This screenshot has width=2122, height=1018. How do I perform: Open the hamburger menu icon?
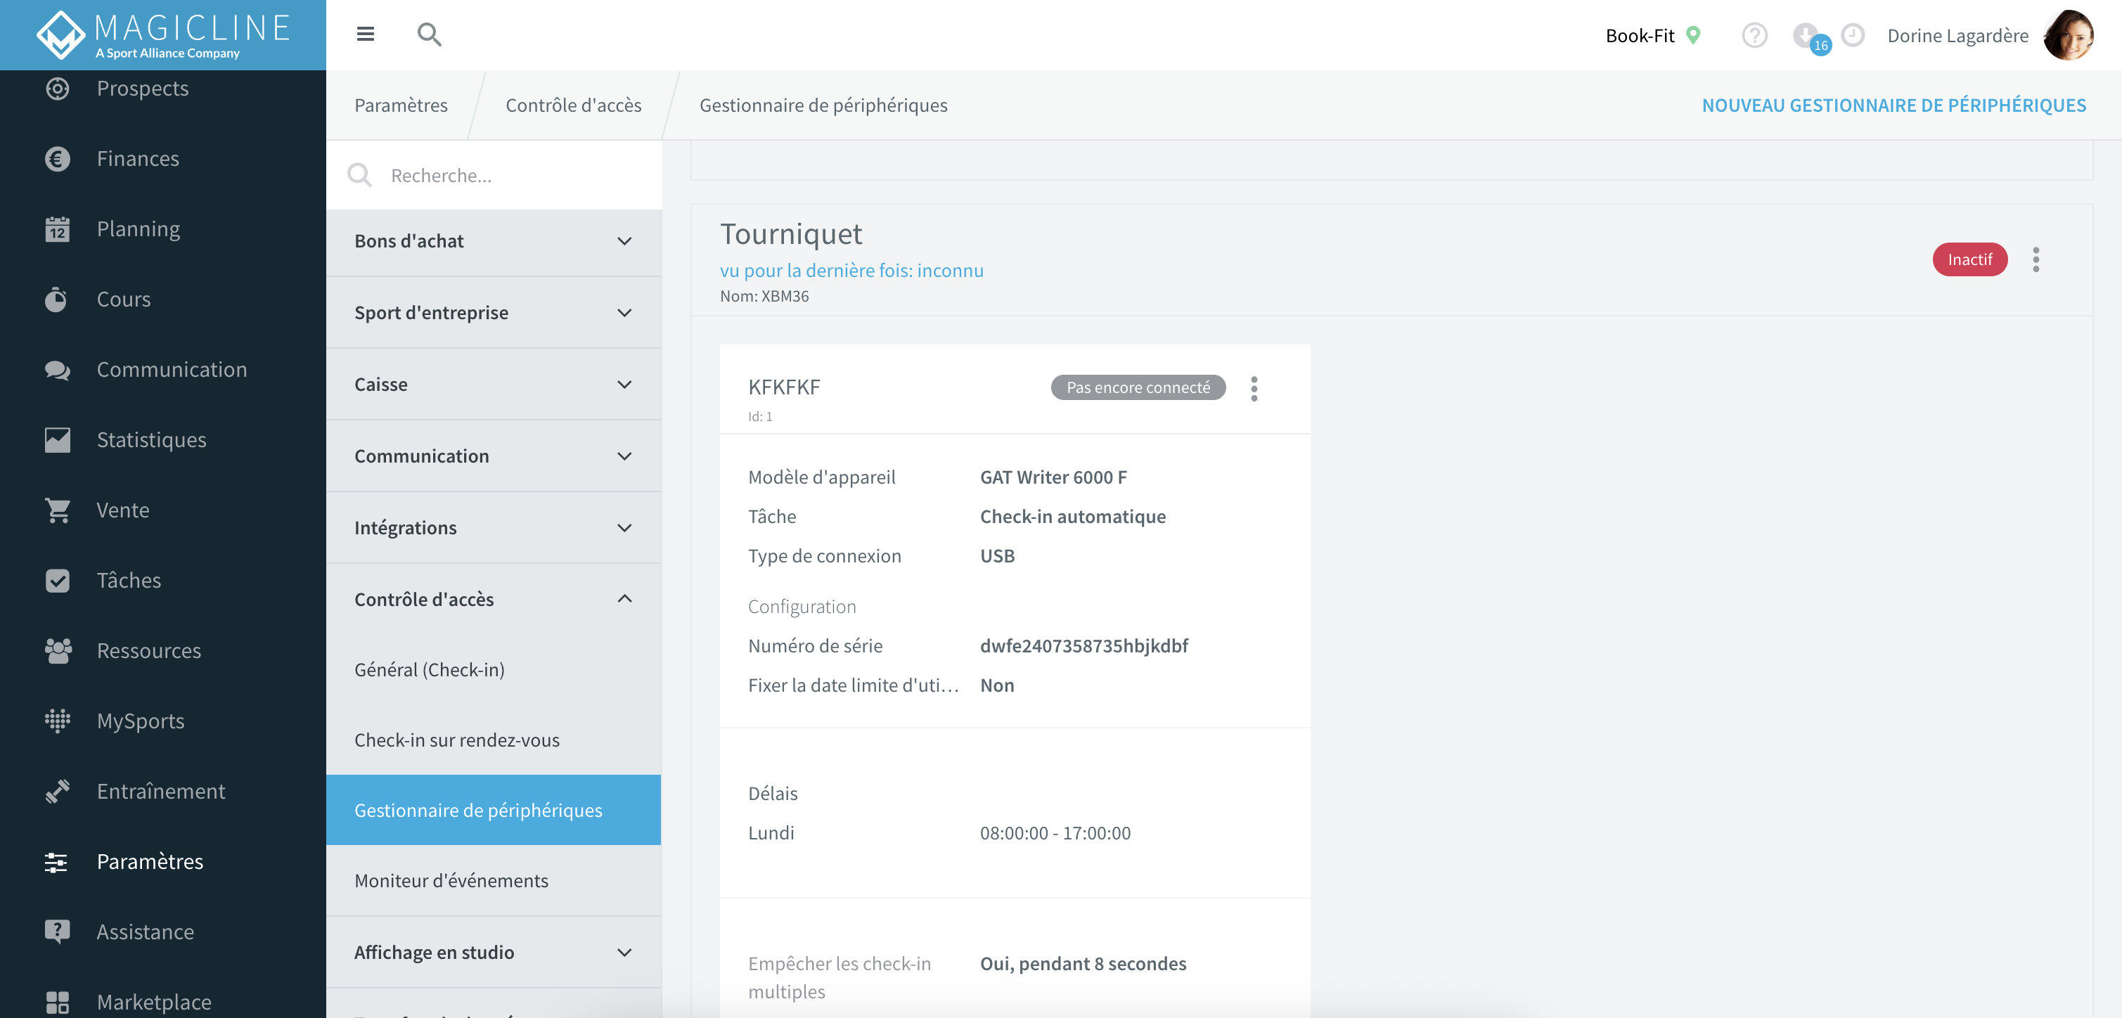click(365, 34)
